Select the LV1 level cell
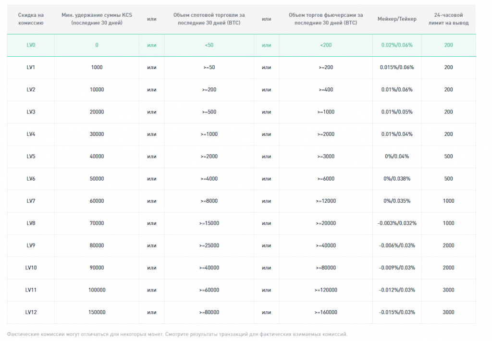492x341 pixels. coord(31,67)
